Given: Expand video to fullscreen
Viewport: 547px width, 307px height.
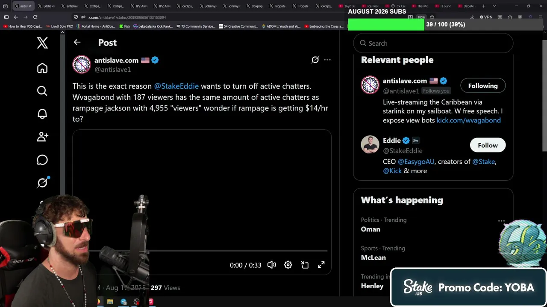Looking at the screenshot, I should point(321,265).
